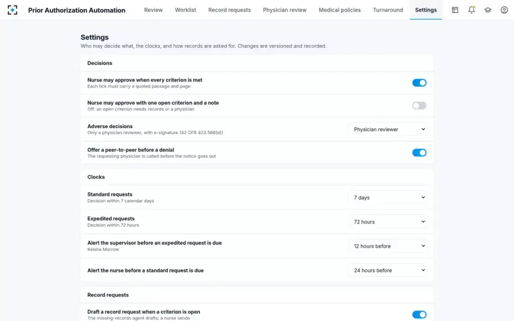
Task: Enable nurse approval with one open criterion
Action: click(419, 106)
